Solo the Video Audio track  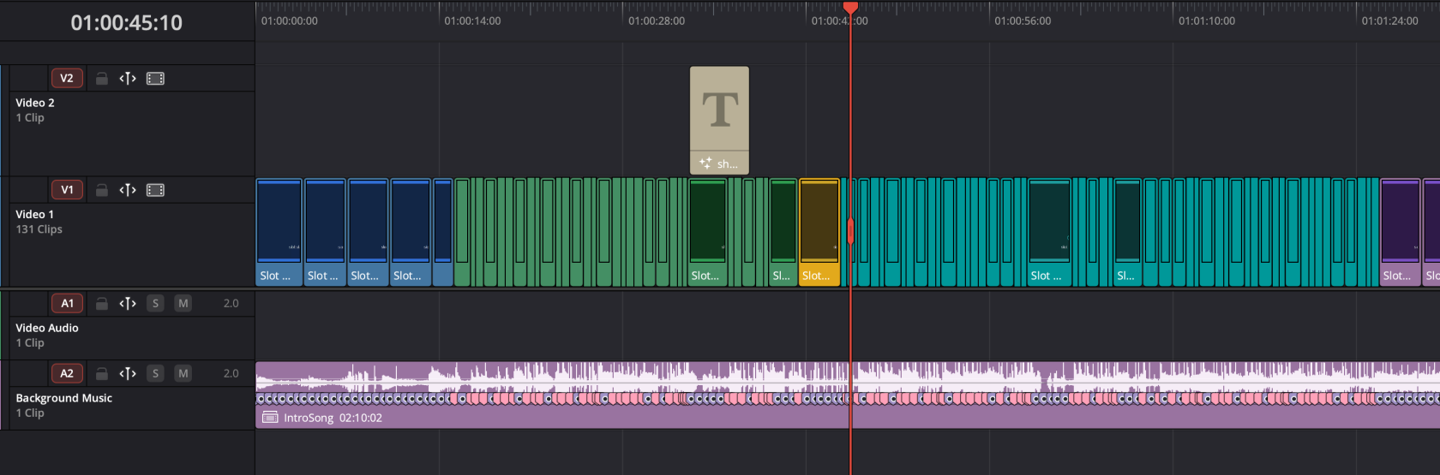tap(155, 303)
